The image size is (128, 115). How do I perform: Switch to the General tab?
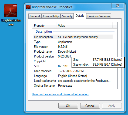tap(35, 16)
